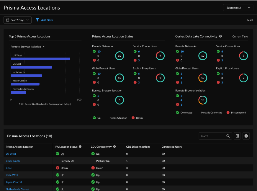Image resolution: width=257 pixels, height=191 pixels.
Task: Click the US West bandwidth bar in chart
Action: click(40, 59)
